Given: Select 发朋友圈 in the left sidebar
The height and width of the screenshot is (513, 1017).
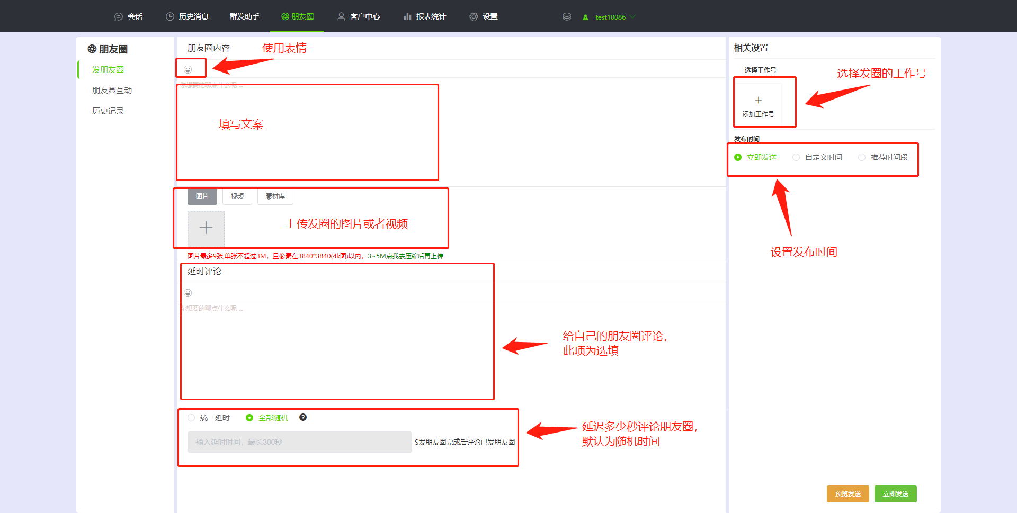Looking at the screenshot, I should click(108, 70).
